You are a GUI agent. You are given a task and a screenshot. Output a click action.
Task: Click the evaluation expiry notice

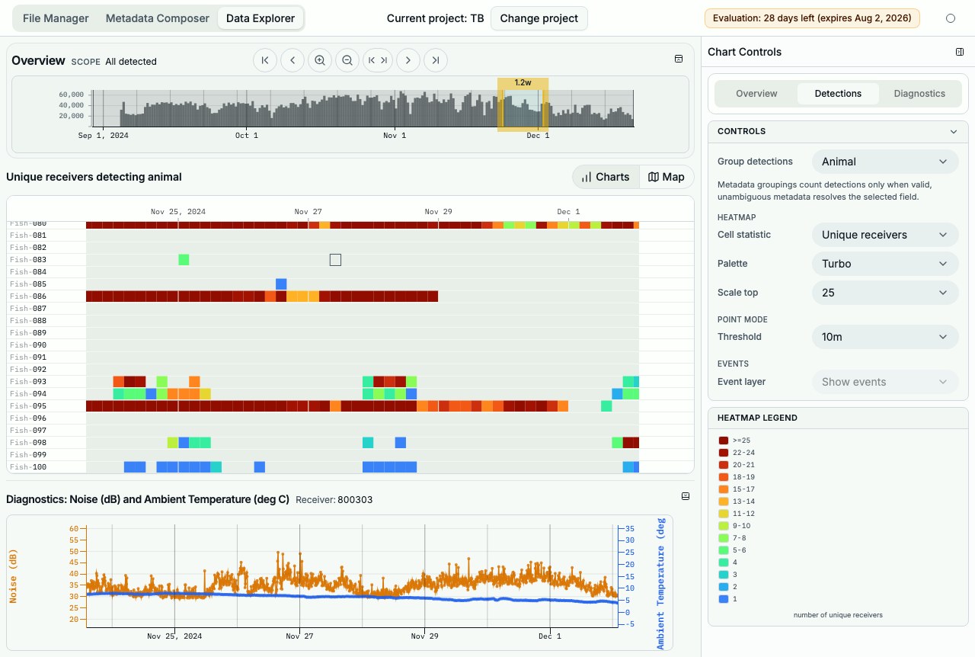812,18
